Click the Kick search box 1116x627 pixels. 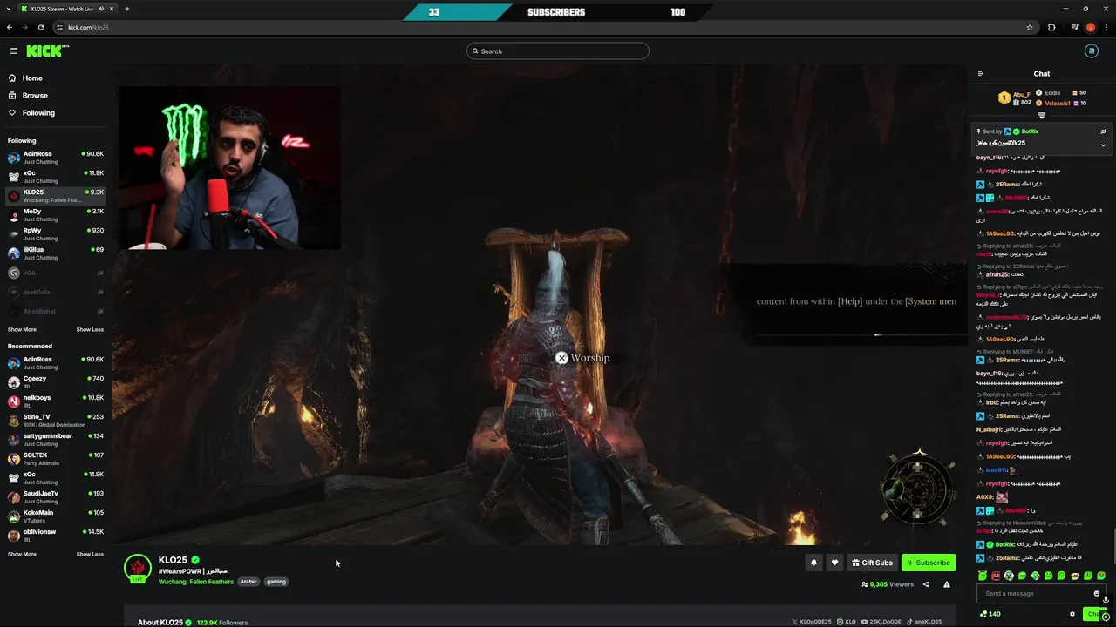(558, 51)
